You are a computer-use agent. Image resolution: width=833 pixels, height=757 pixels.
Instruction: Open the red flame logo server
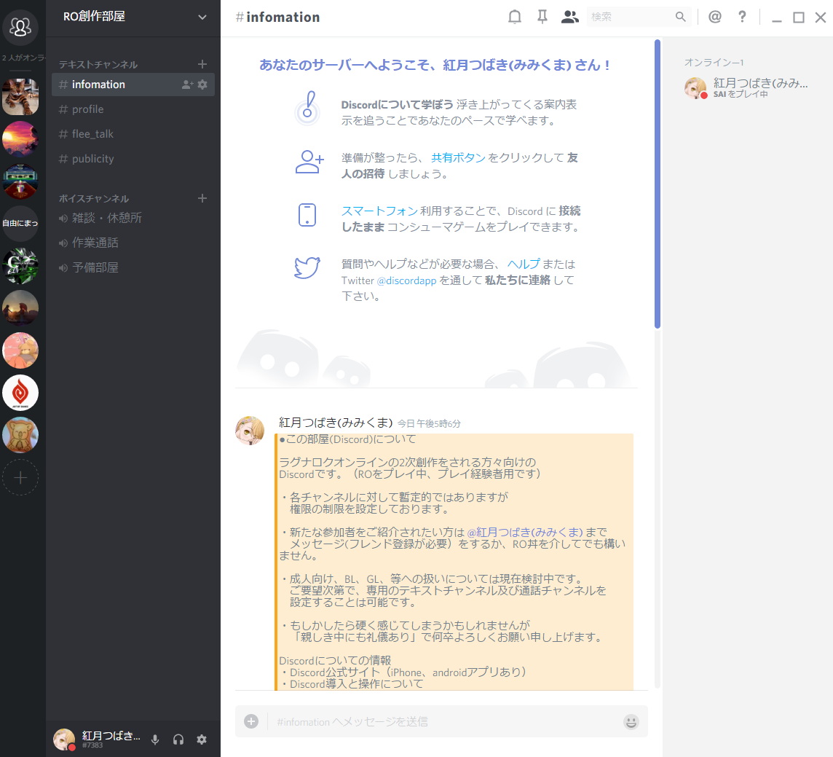(x=20, y=393)
